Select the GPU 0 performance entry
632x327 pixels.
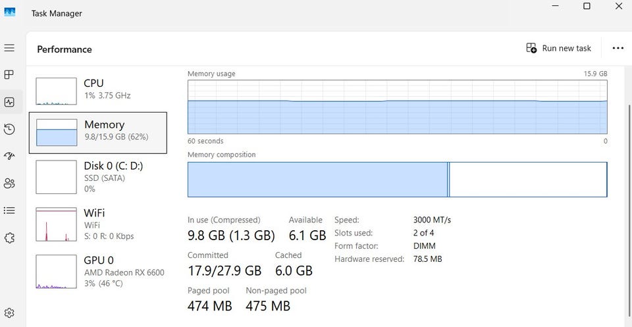click(98, 272)
